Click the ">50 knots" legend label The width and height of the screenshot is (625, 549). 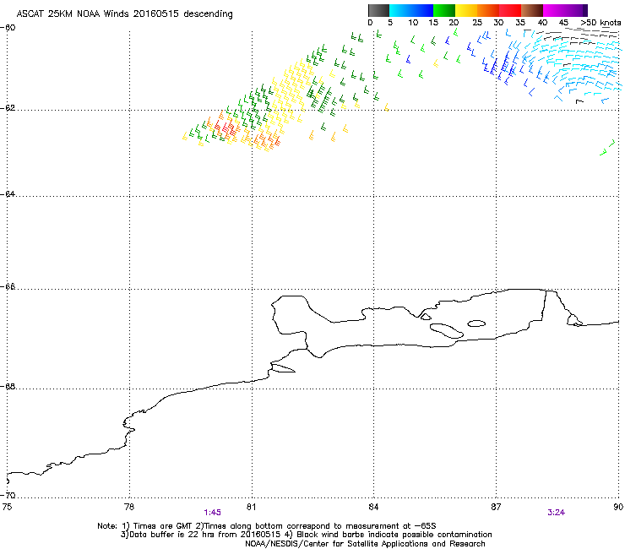point(601,23)
